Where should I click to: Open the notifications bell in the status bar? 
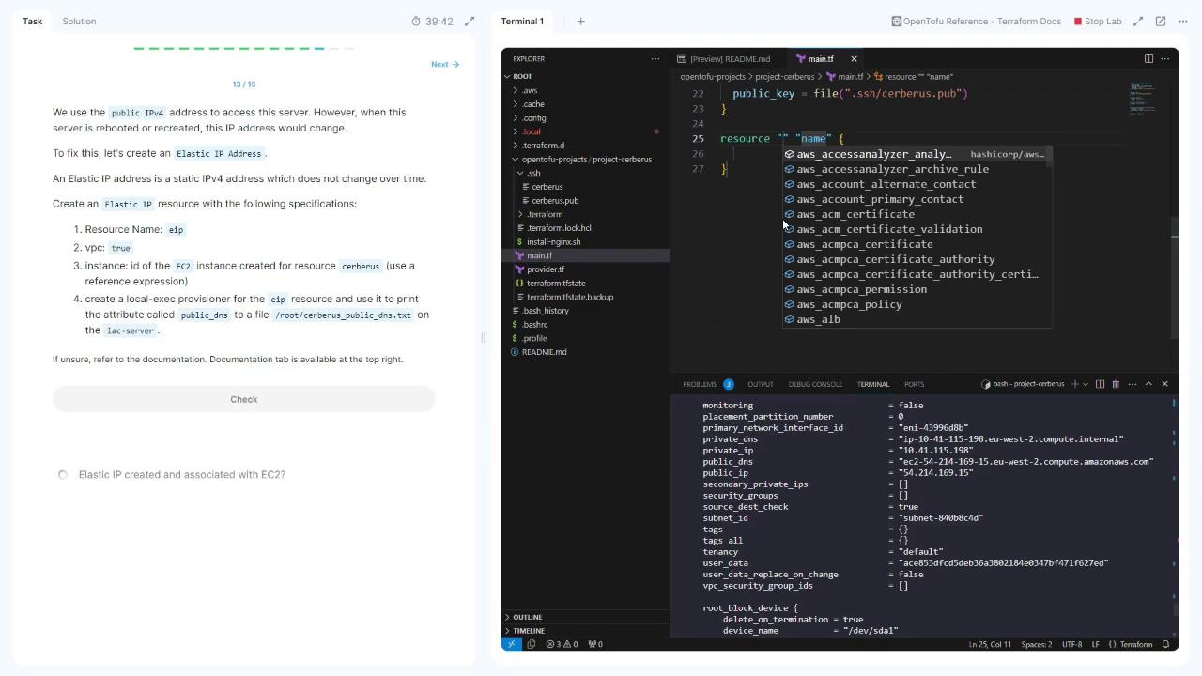point(1165,644)
